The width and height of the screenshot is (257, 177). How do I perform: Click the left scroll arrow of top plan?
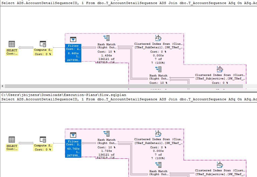[2, 86]
